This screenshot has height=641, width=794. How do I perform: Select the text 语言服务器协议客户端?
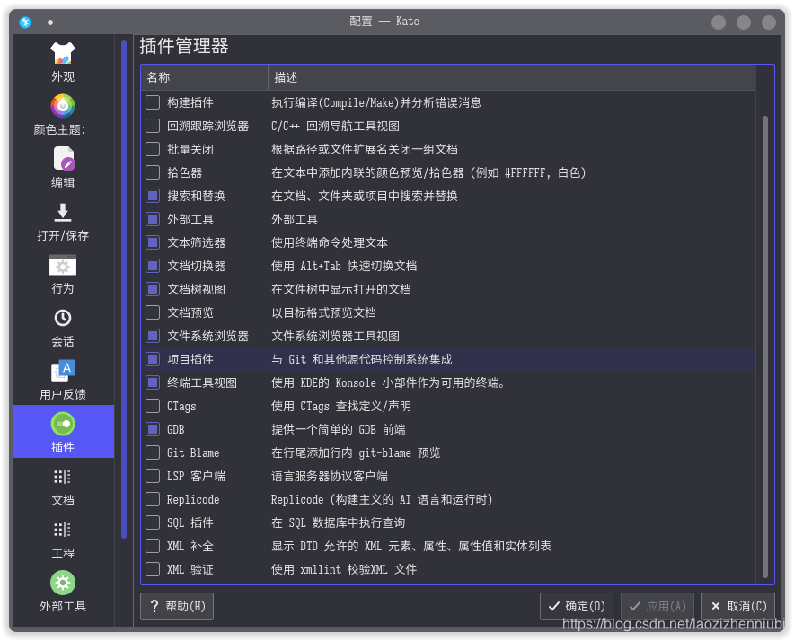pos(330,476)
